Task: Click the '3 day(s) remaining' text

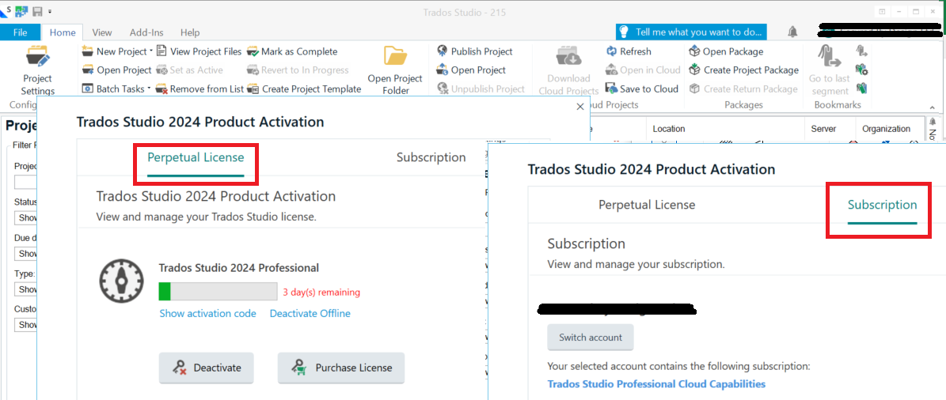Action: (x=321, y=292)
